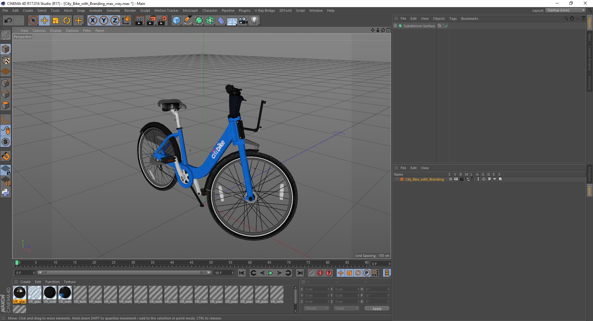The image size is (593, 321).
Task: Click the timeline frame 45 marker
Action: click(191, 263)
